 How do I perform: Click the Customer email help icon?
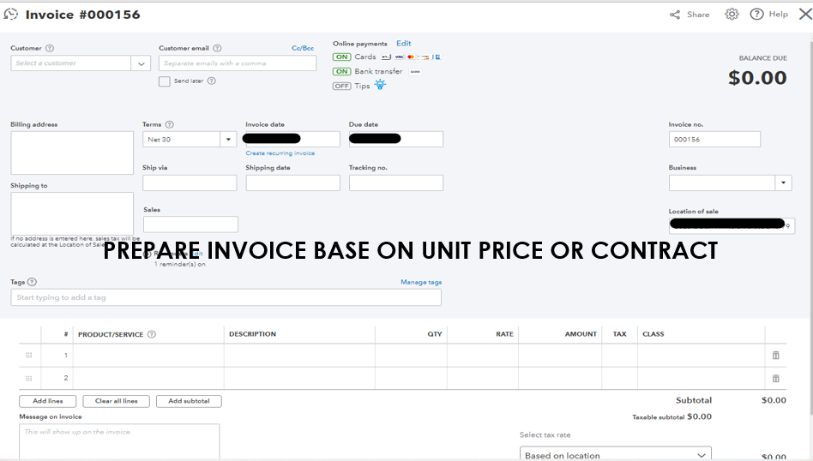point(217,48)
